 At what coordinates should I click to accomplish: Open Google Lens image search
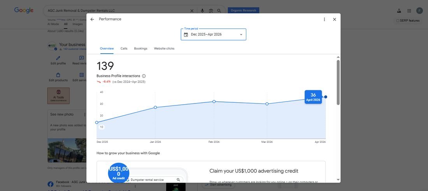pos(211,11)
